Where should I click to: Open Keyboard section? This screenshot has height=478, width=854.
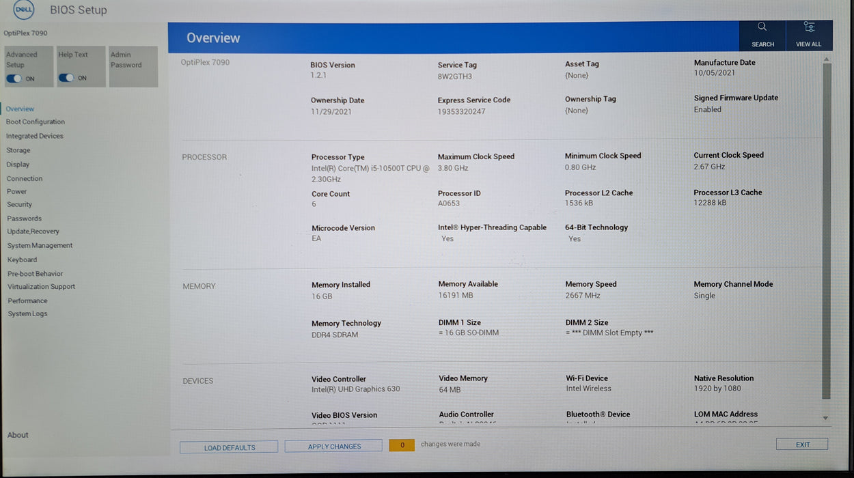point(23,259)
